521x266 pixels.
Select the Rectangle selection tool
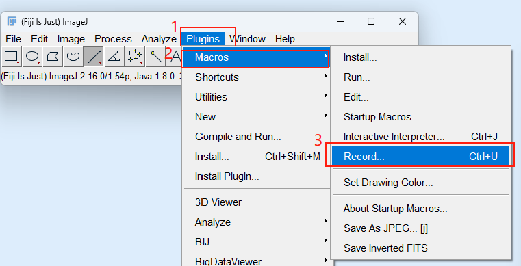click(x=12, y=57)
